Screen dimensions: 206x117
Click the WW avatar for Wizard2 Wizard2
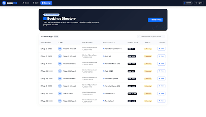click(x=60, y=63)
